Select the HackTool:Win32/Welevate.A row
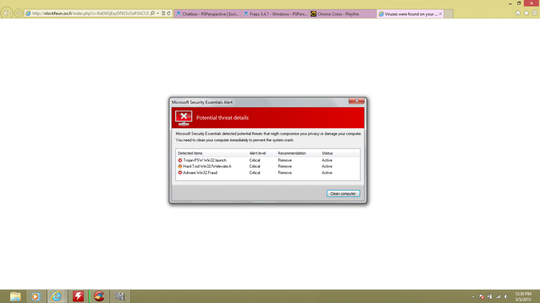This screenshot has width=540, height=303. [268, 166]
